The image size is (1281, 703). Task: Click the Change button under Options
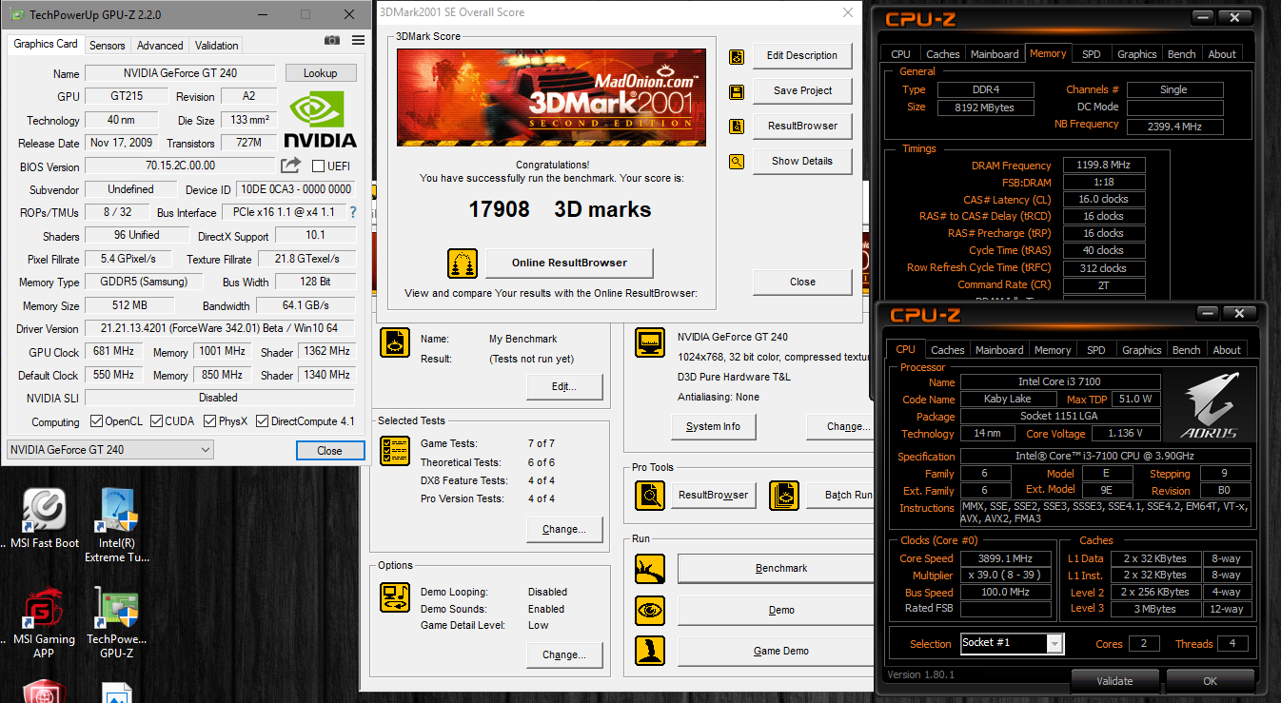pos(564,654)
